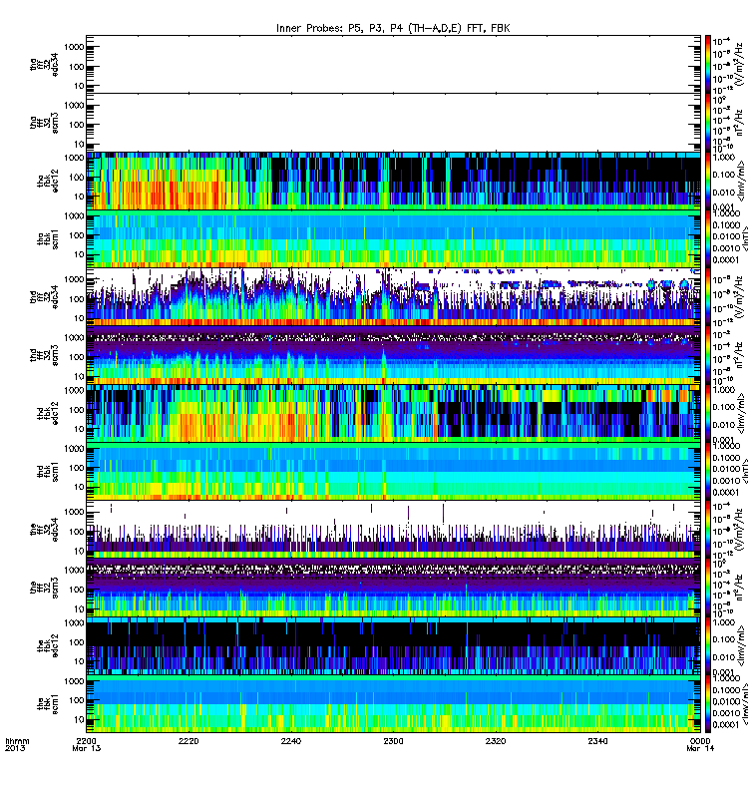
Task: Click the "2340" time axis label
Action: point(597,741)
